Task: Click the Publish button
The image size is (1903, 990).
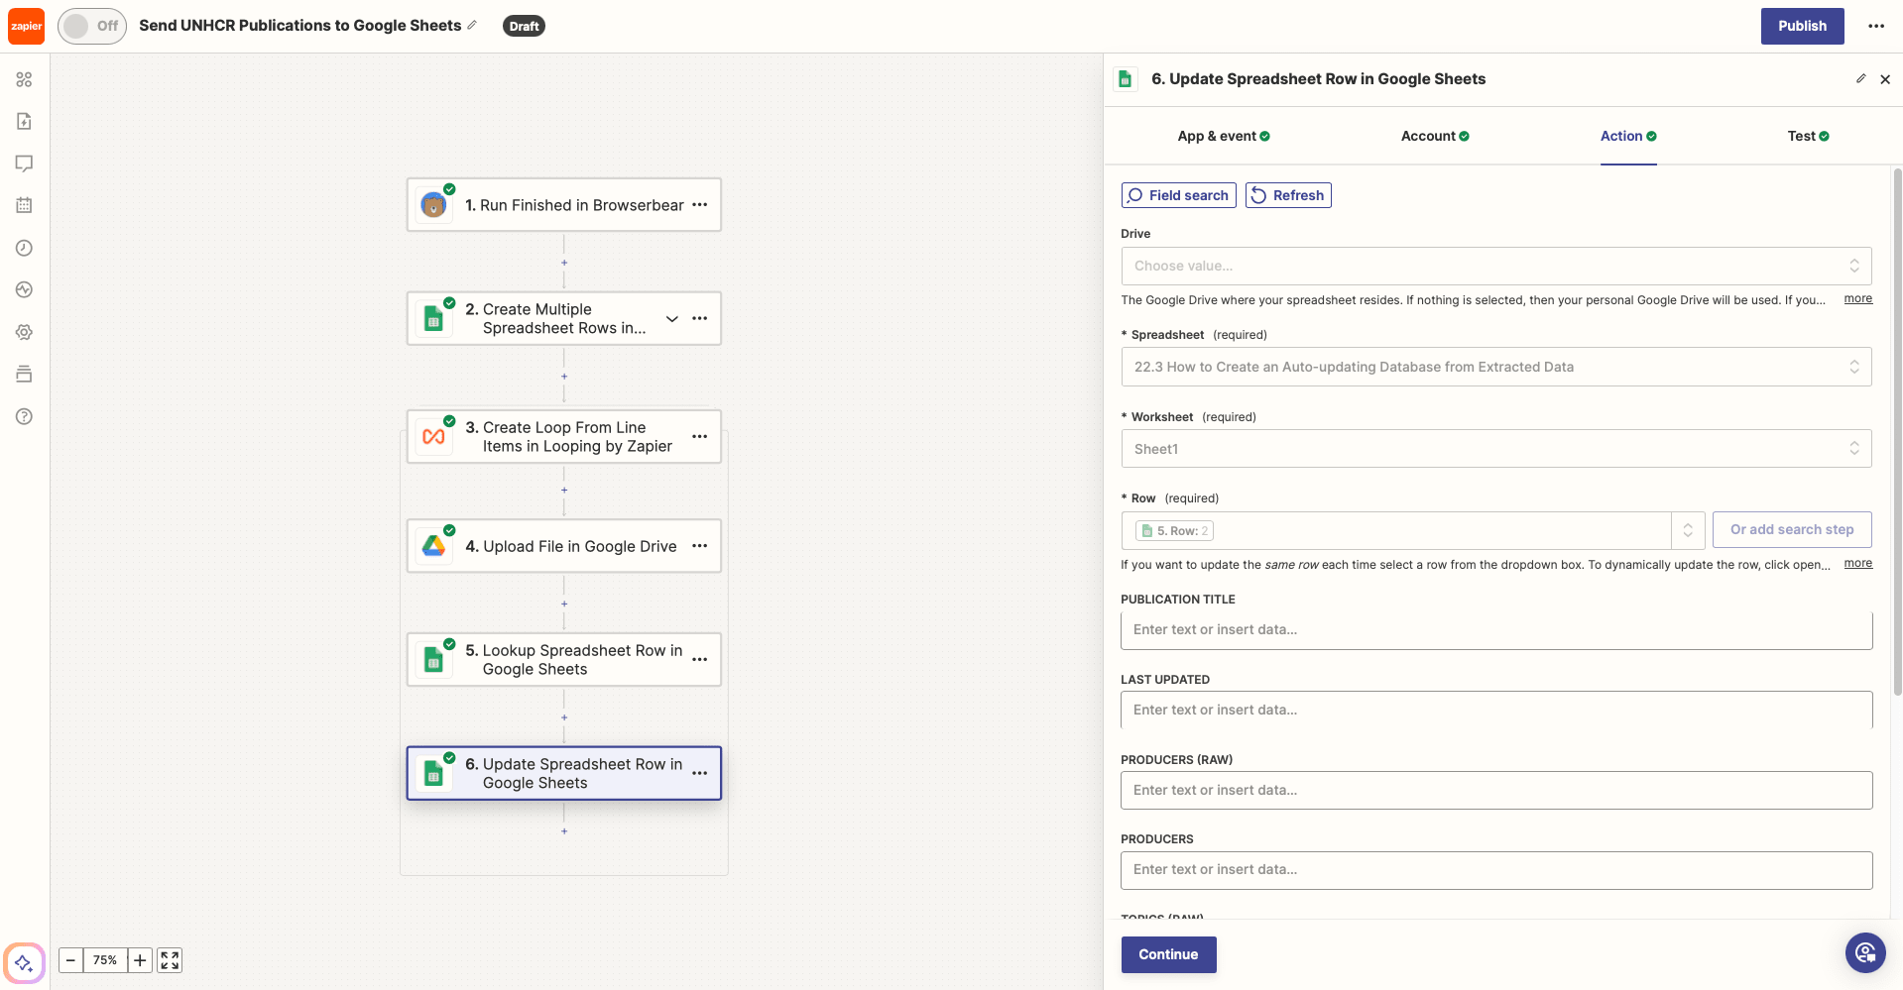Action: (1802, 26)
